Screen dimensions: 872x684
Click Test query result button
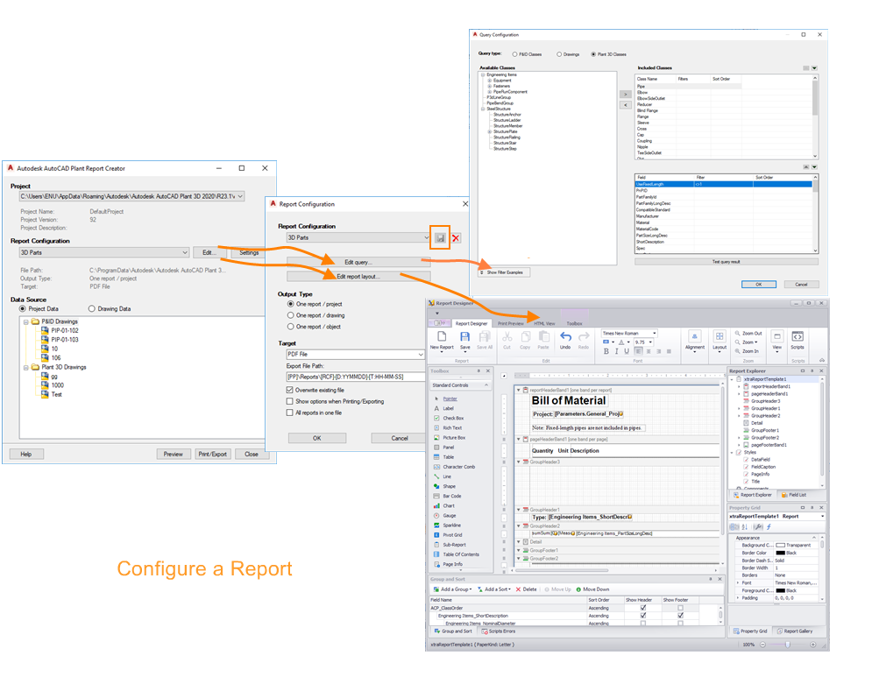[727, 262]
